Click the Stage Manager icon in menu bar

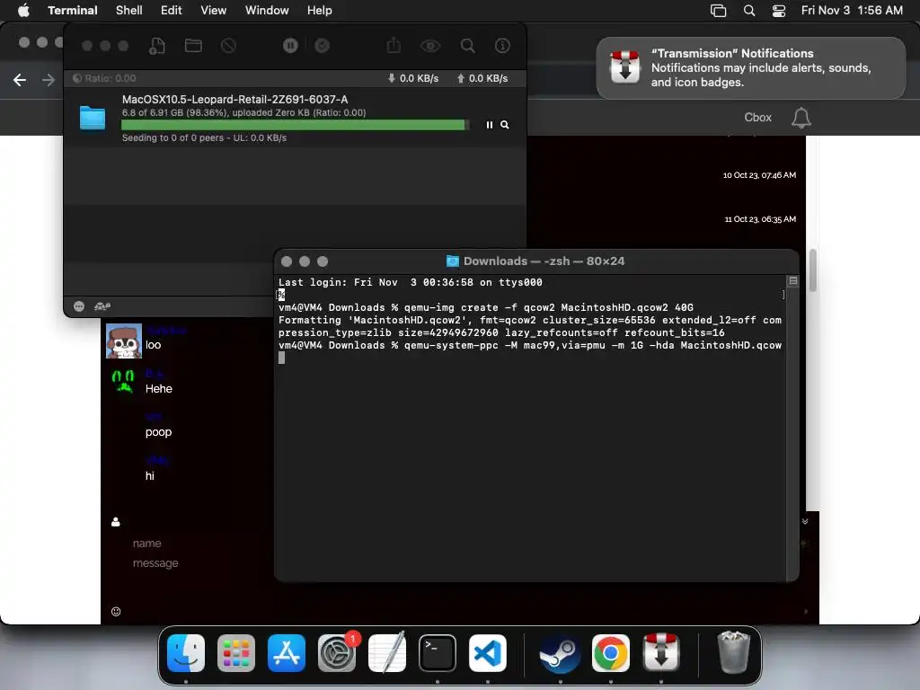718,11
